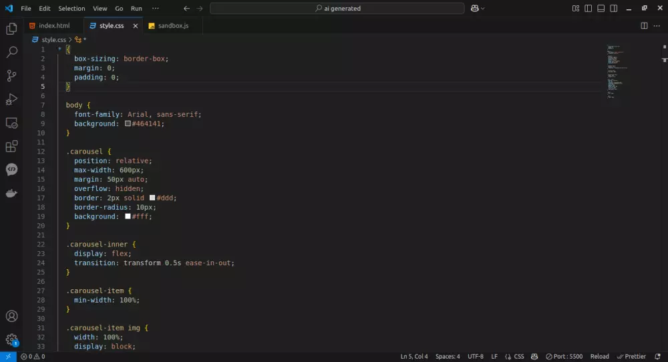Screen dimensions: 668x362
Task: Switch to the sandbox.js tab
Action: click(x=173, y=25)
